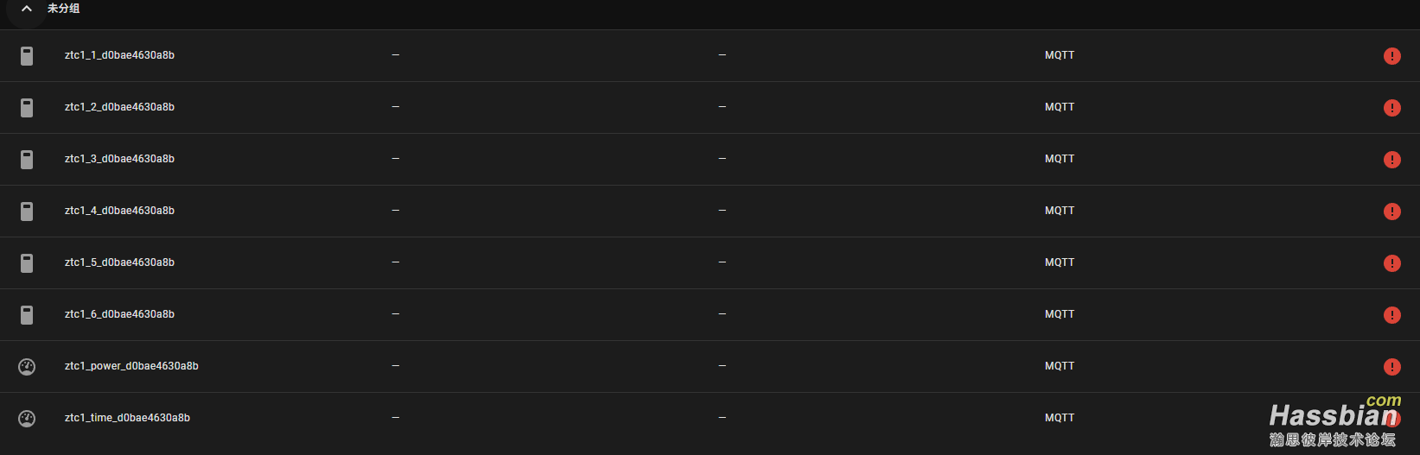Open entity ztc1_2_d0bae4630a8b

(x=119, y=107)
